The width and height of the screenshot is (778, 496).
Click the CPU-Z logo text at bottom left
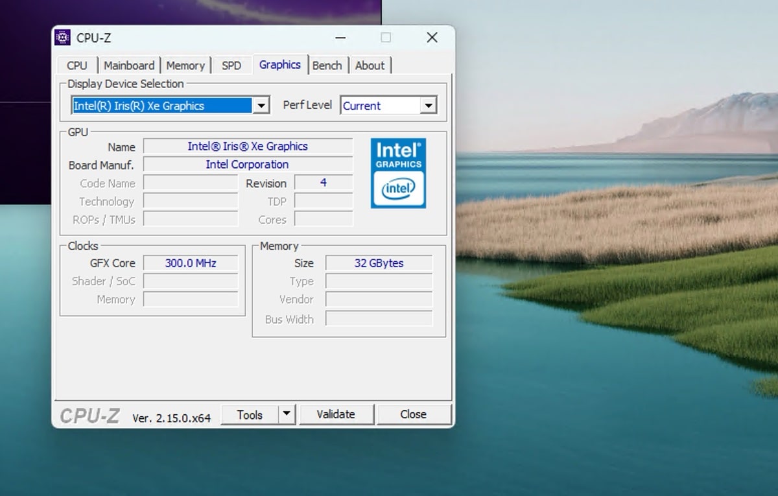click(x=89, y=416)
